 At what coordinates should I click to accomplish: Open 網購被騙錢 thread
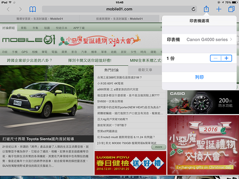point(130,113)
